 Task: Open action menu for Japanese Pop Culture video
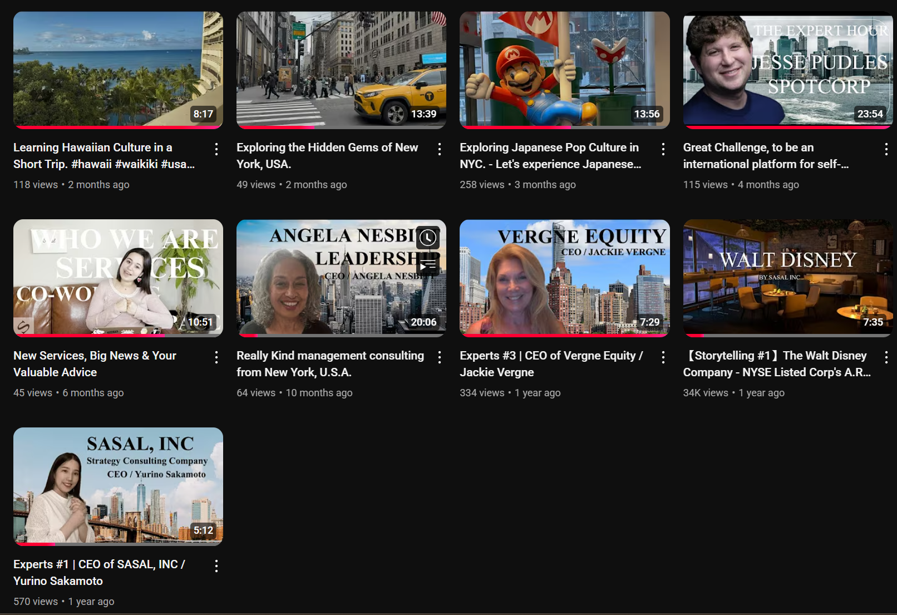pyautogui.click(x=663, y=149)
